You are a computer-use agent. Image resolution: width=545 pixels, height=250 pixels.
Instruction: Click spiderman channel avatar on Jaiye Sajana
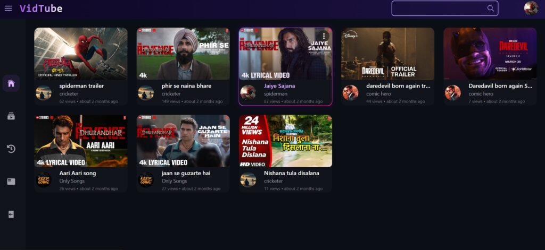click(x=248, y=93)
